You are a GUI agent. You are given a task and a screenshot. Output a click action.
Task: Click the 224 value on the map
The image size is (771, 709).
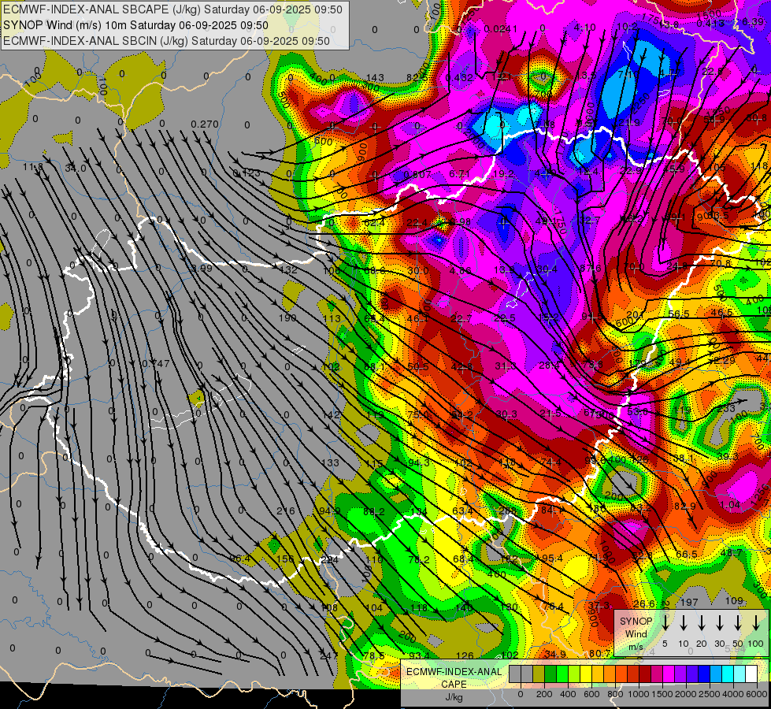(330, 560)
